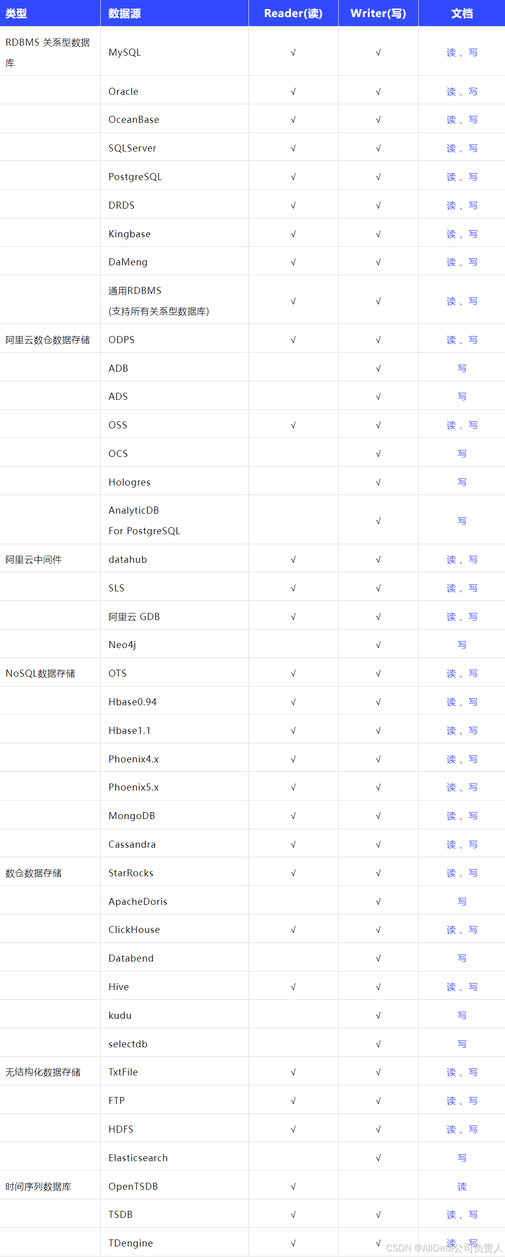The width and height of the screenshot is (505, 1257).
Task: Open the ADS write doc link
Action: (x=462, y=397)
